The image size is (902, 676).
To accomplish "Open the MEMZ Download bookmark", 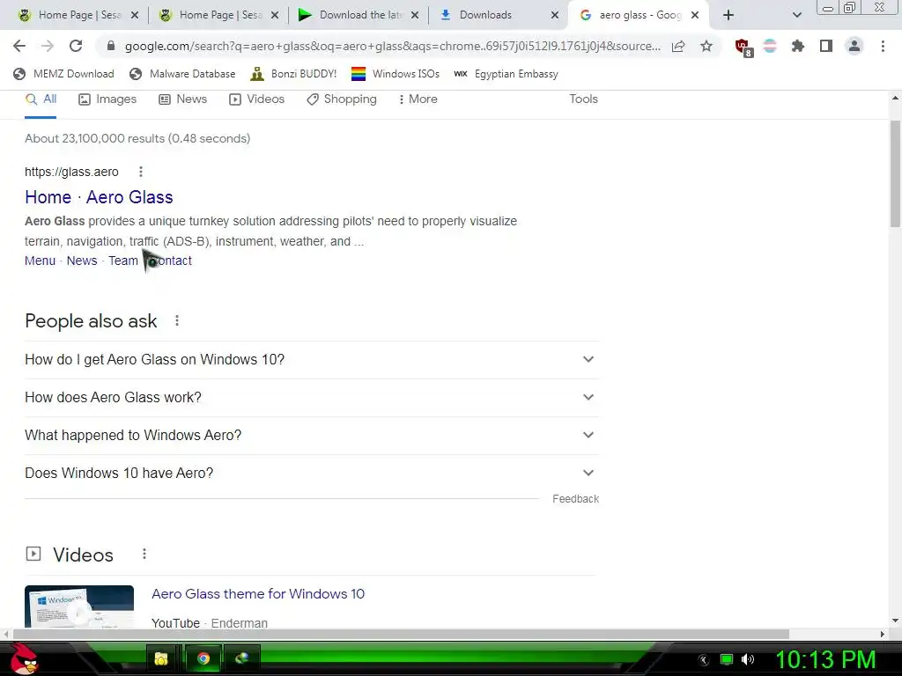I will [63, 74].
